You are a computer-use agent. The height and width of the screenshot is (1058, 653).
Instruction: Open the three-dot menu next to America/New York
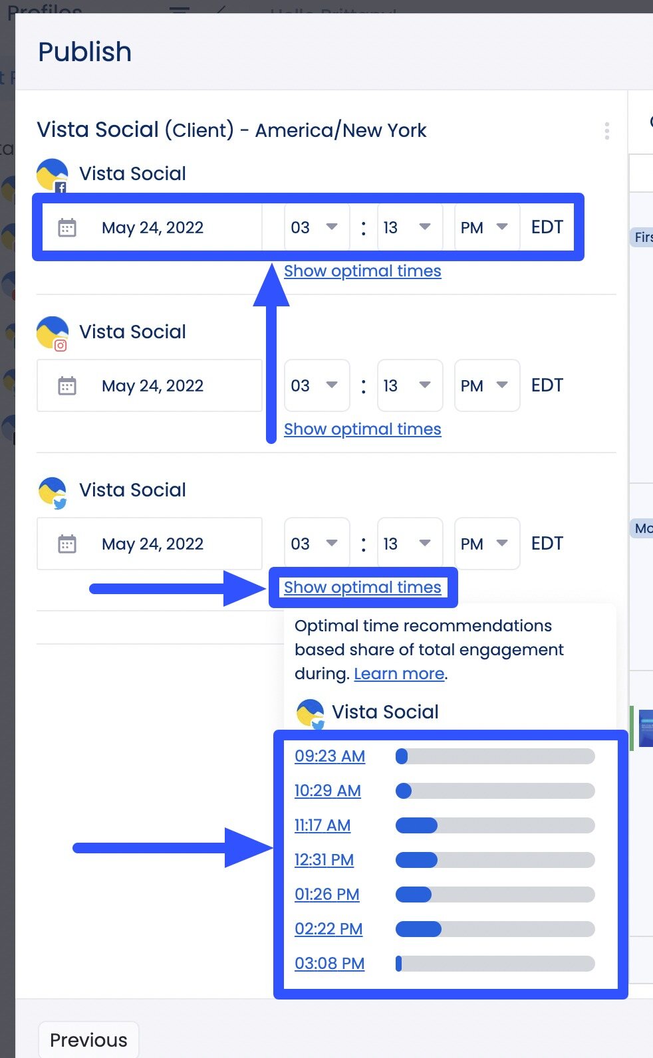point(606,131)
